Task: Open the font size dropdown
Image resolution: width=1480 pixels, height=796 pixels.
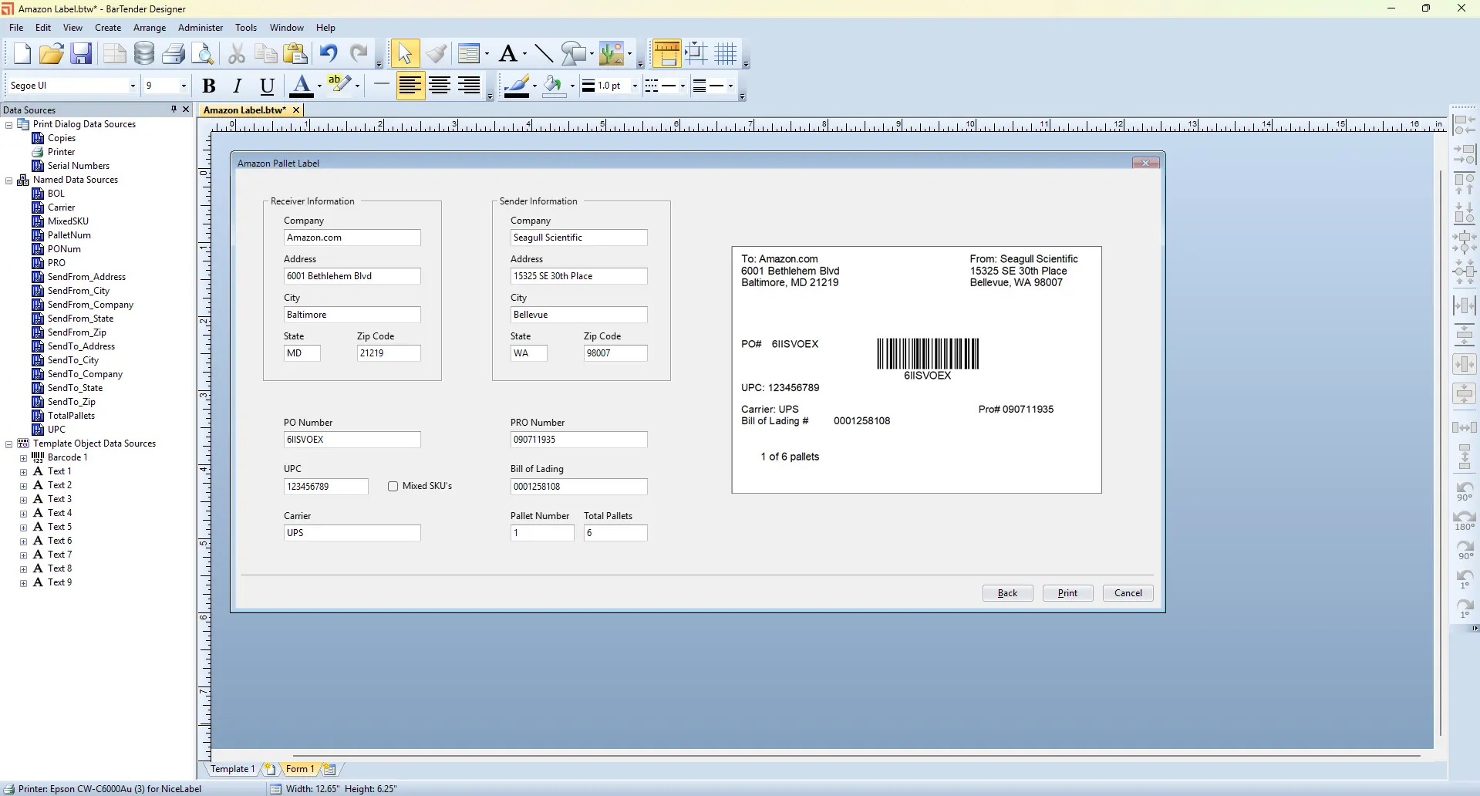Action: coord(184,86)
